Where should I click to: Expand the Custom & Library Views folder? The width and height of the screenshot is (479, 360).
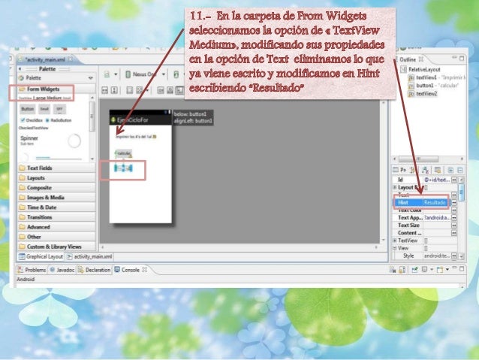tap(56, 247)
